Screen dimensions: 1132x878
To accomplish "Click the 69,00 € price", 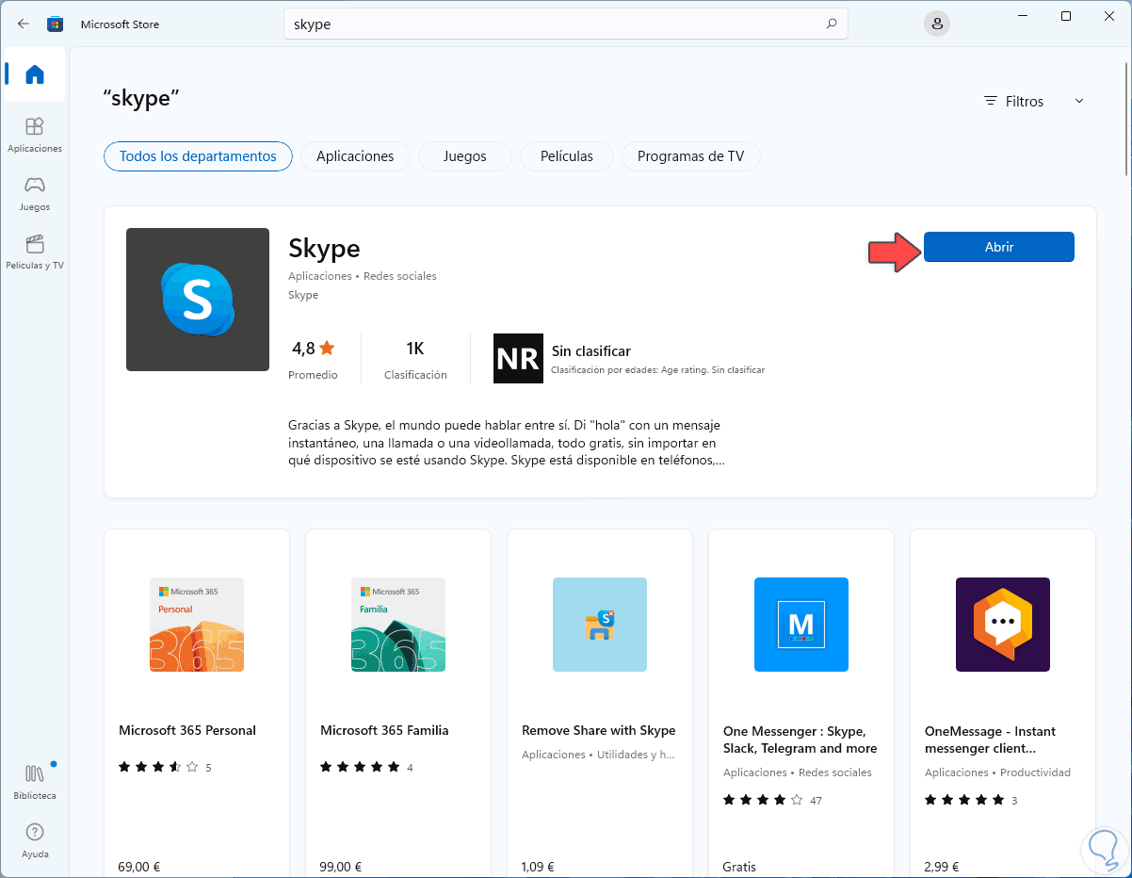I will tap(138, 867).
